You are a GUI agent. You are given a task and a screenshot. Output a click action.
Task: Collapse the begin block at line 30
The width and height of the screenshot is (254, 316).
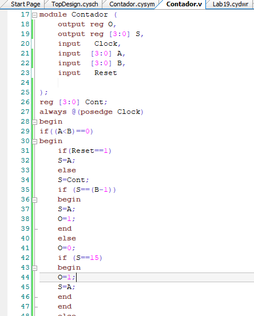(x=35, y=141)
